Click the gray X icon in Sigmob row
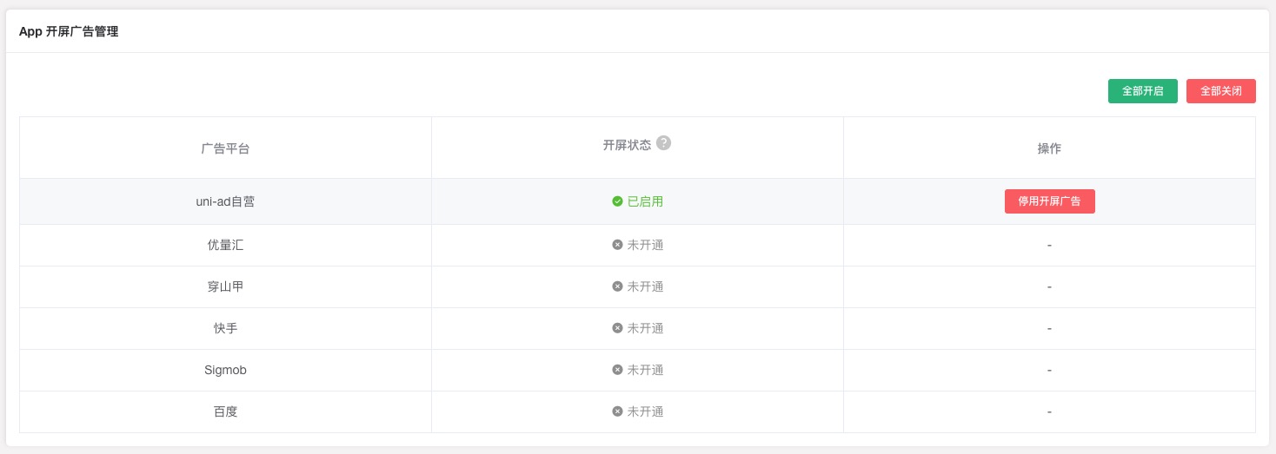Viewport: 1276px width, 454px height. click(x=617, y=370)
